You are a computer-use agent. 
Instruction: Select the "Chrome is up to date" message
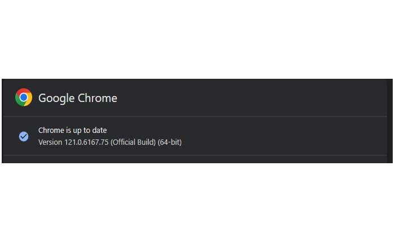click(x=72, y=131)
